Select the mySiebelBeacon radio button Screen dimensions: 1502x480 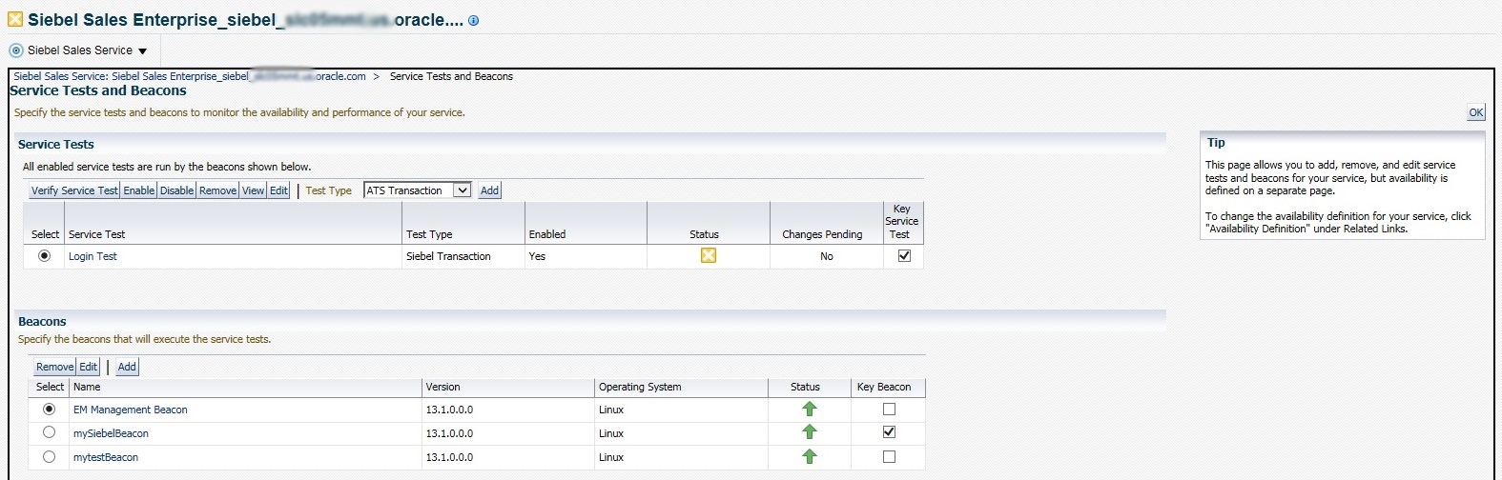(50, 431)
